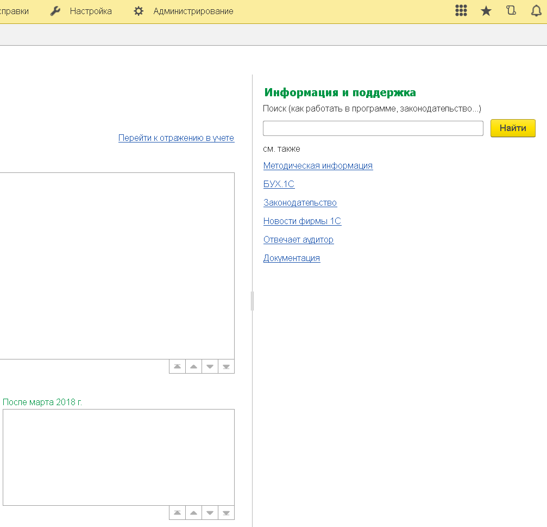The image size is (547, 527).
Task: Click the см. также label
Action: point(281,149)
